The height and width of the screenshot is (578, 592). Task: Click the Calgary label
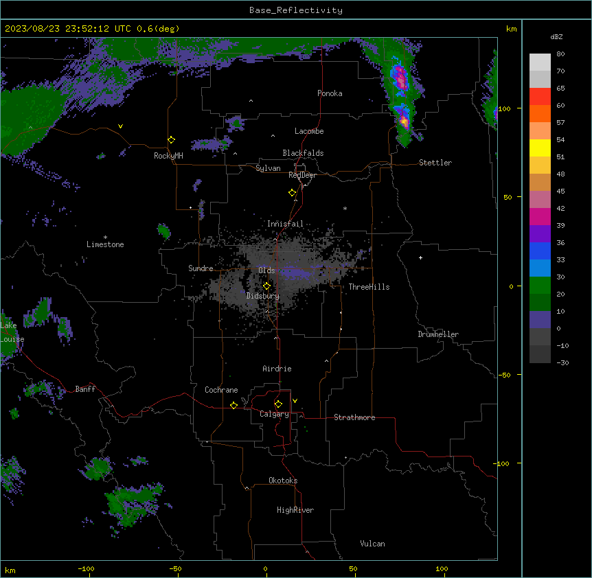coord(274,414)
